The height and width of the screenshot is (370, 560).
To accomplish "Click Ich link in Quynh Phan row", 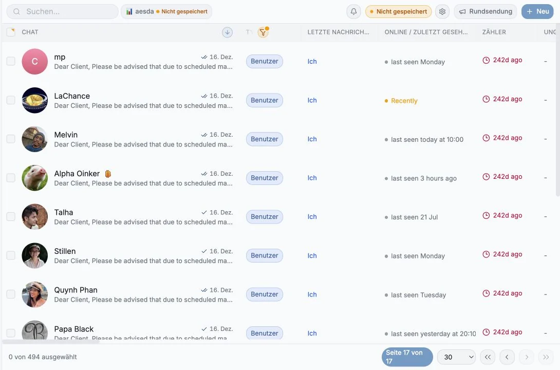I will pos(312,294).
